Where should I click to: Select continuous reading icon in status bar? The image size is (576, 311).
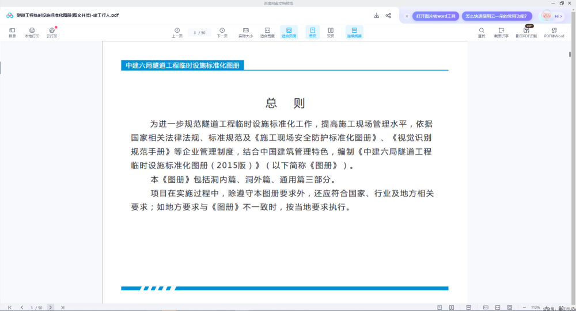468,308
